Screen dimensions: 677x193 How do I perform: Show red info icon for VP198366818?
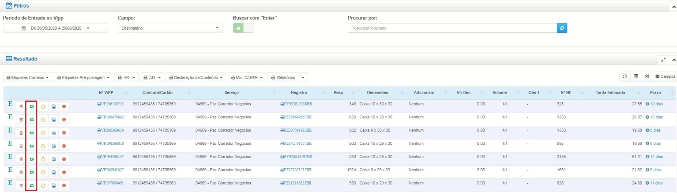pos(64,146)
